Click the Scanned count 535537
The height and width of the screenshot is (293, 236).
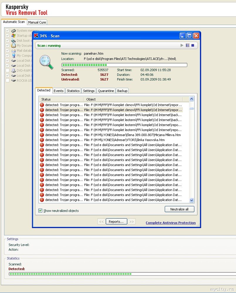[103, 70]
